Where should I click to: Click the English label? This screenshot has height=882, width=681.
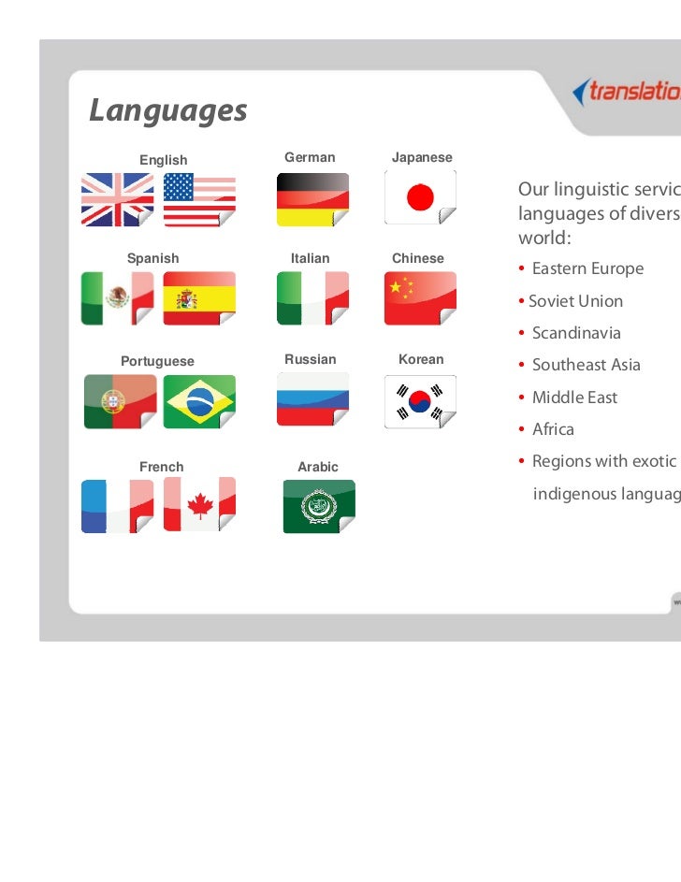click(x=163, y=160)
